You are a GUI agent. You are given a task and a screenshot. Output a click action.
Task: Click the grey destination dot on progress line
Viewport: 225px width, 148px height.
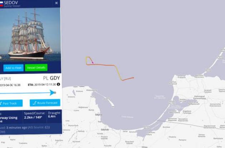55,93
